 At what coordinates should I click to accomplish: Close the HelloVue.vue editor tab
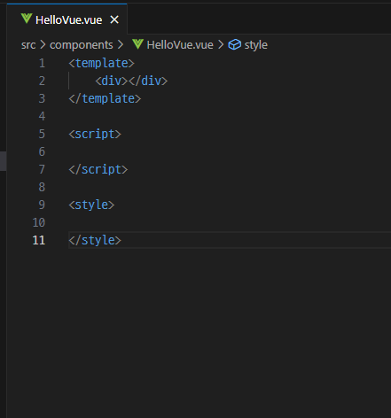click(x=114, y=19)
